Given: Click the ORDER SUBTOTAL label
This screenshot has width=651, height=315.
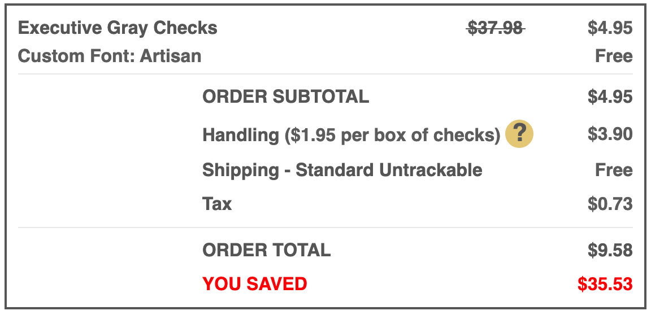Looking at the screenshot, I should [285, 97].
